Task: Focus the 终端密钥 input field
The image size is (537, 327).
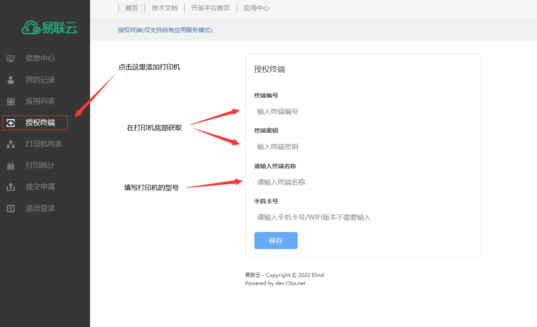Action: (x=363, y=146)
